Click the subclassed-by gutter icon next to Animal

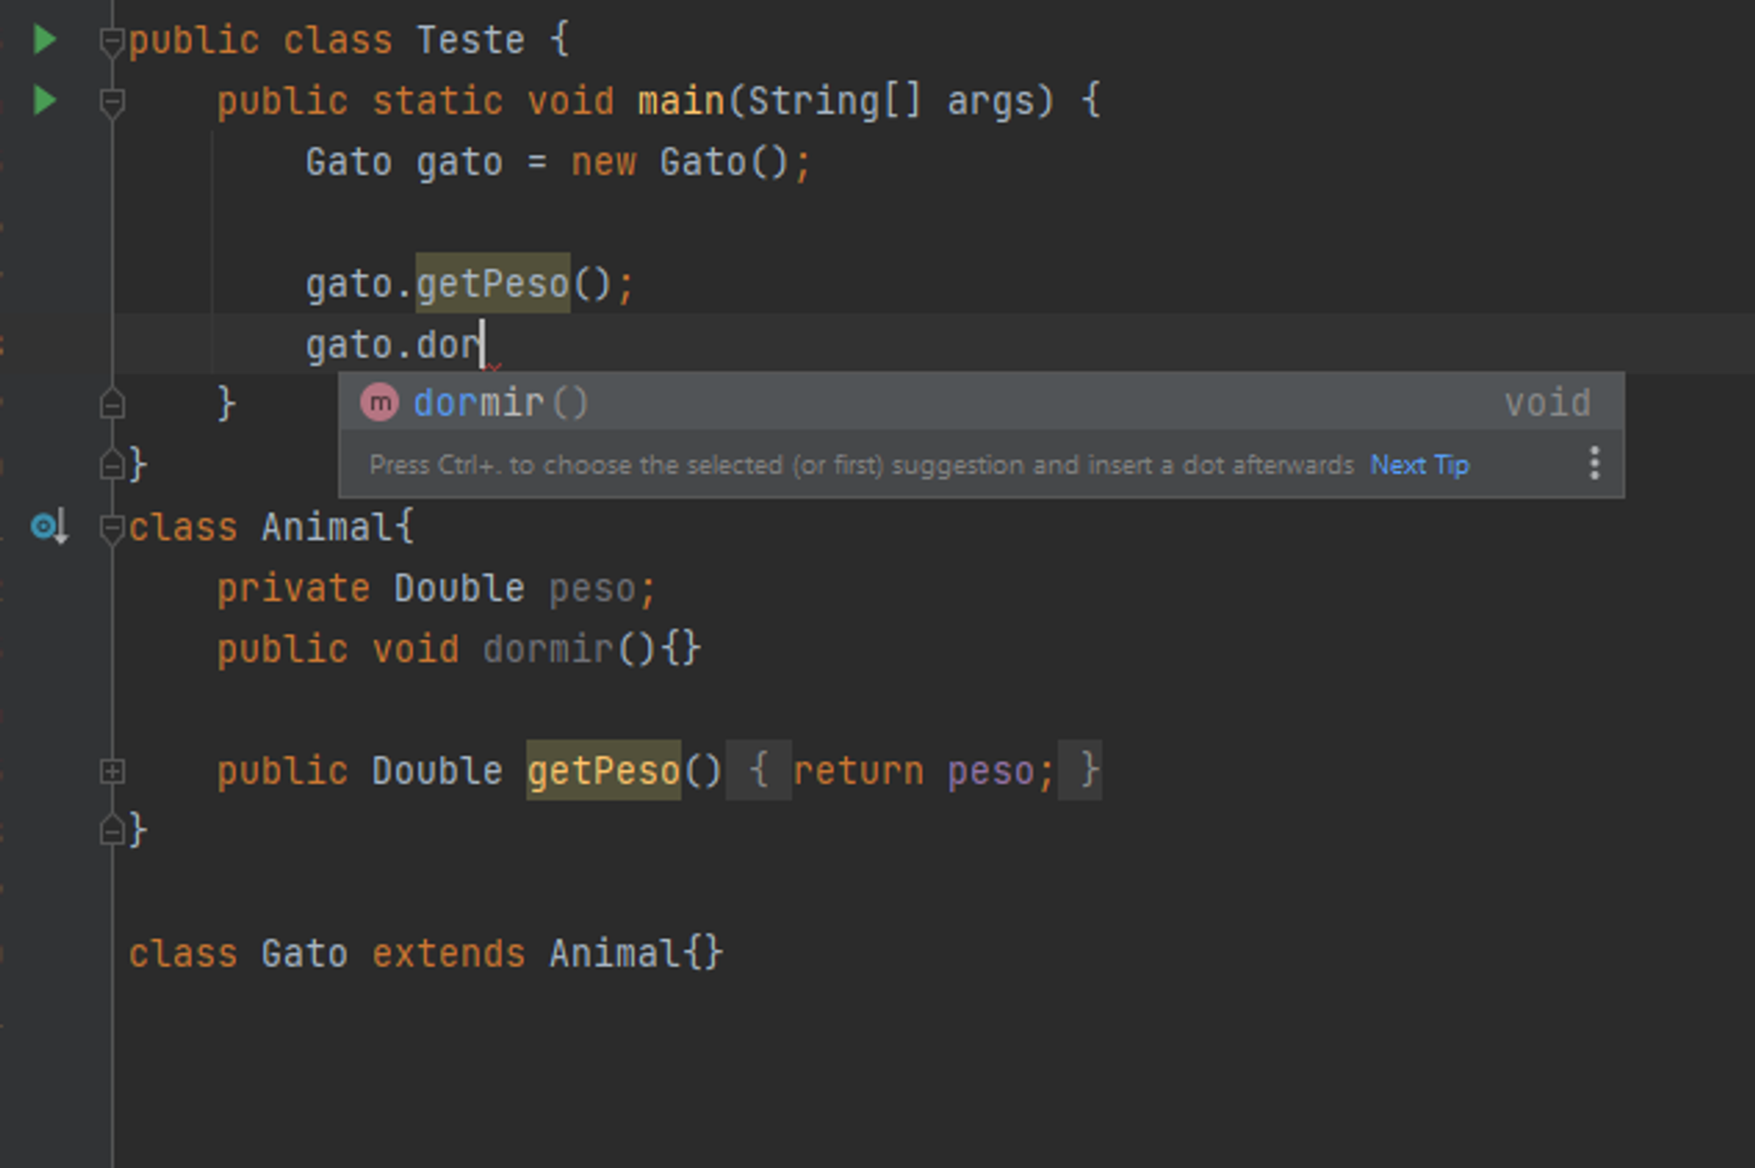click(47, 527)
